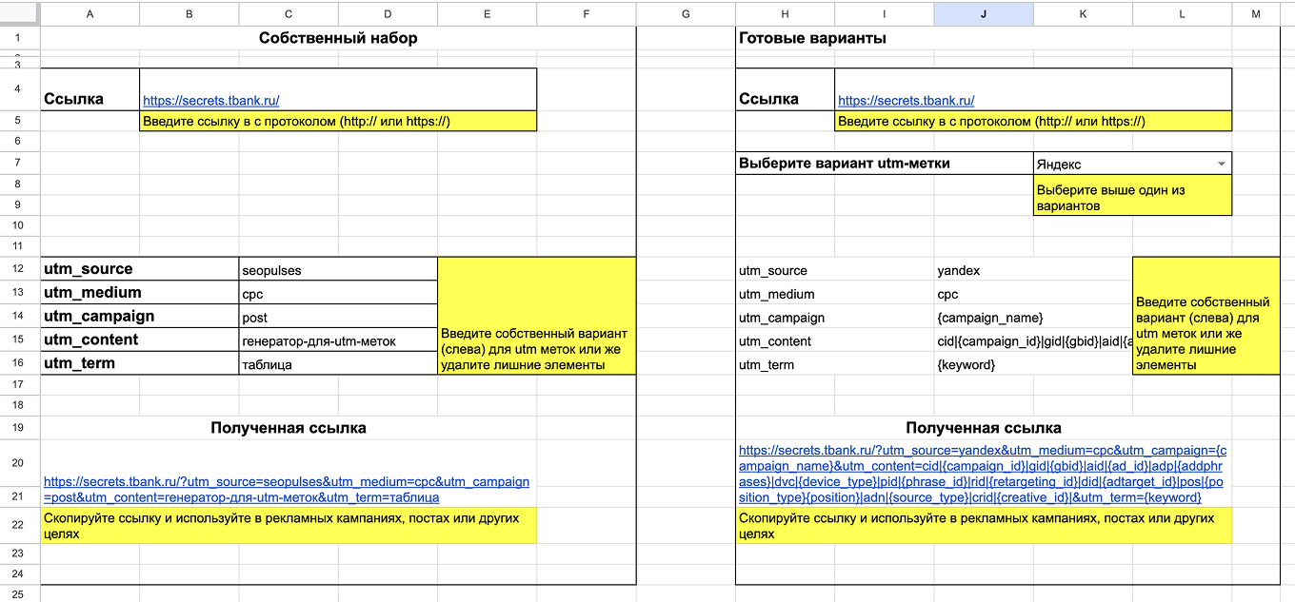
Task: Select column G header
Action: (686, 13)
